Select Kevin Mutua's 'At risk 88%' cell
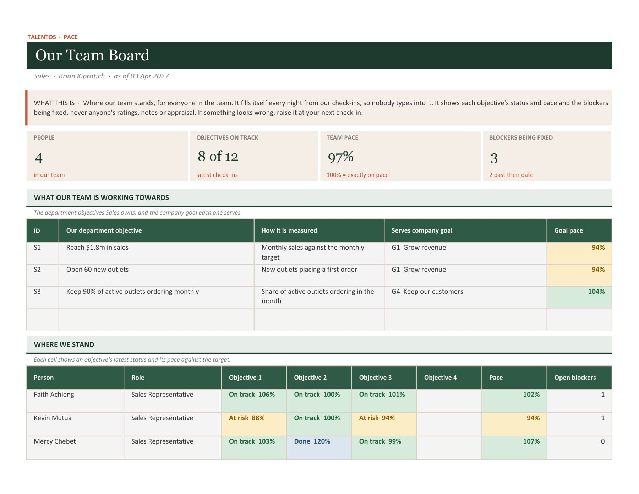 tap(254, 424)
